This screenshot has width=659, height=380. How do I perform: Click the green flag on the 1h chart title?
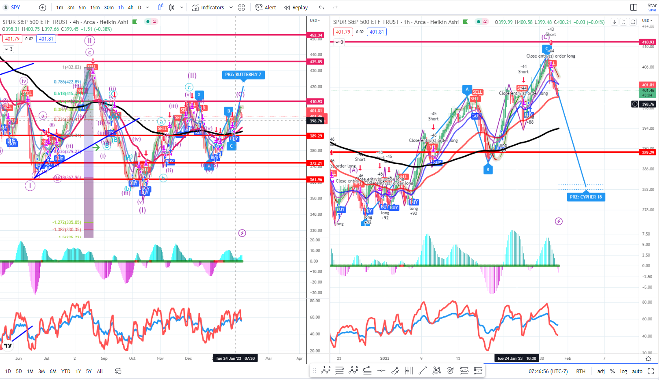pyautogui.click(x=466, y=22)
